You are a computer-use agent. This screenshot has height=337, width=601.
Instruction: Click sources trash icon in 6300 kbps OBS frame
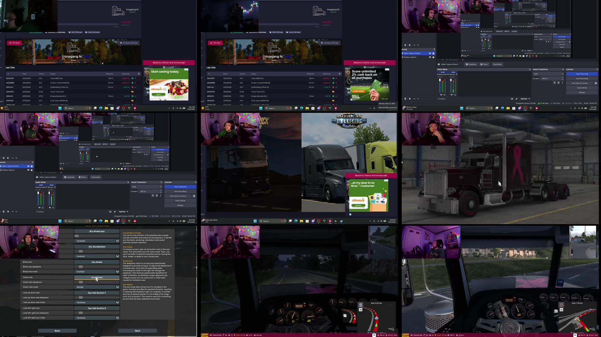[x=4, y=212]
